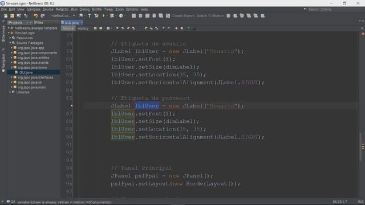The width and height of the screenshot is (365, 205).
Task: Click the Profile Project toolbar icon
Action: pyautogui.click(x=121, y=16)
